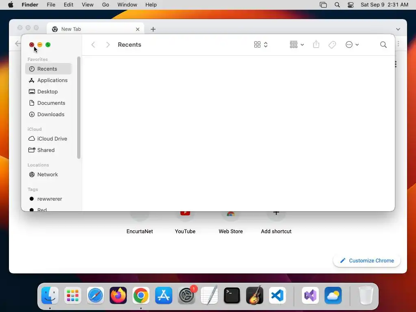This screenshot has height=312, width=416.
Task: Launch Safari from the Dock
Action: pos(95,295)
